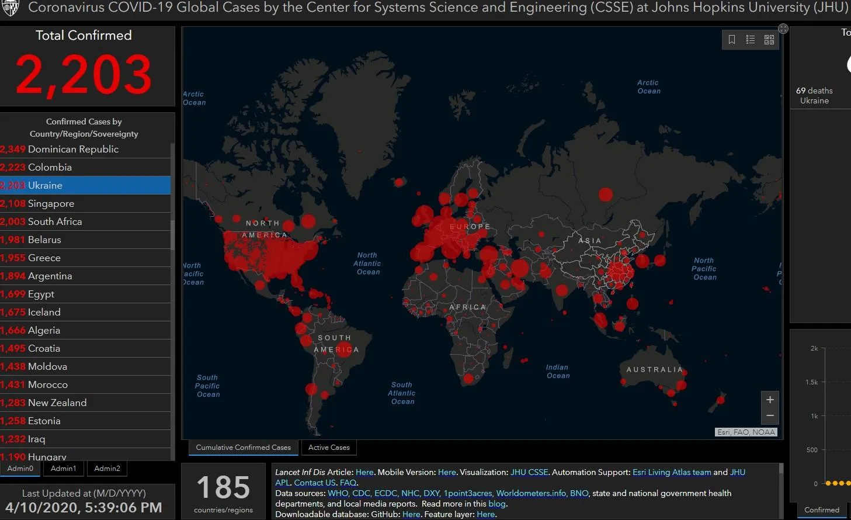
Task: Select the Admin0 tab
Action: click(20, 469)
